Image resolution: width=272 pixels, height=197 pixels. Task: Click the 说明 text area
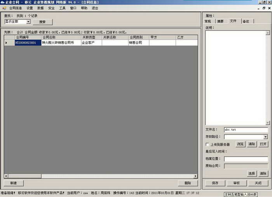[x=235, y=78]
